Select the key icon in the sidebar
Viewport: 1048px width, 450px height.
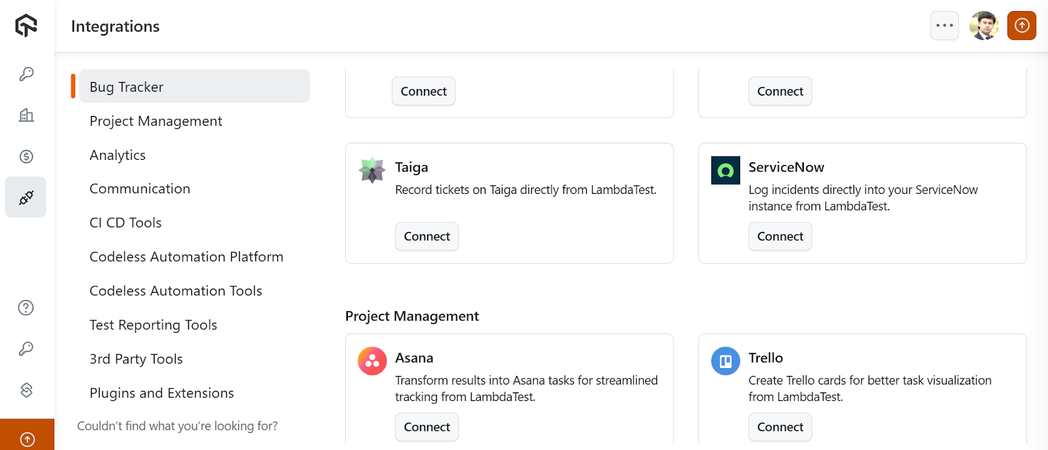(x=25, y=74)
